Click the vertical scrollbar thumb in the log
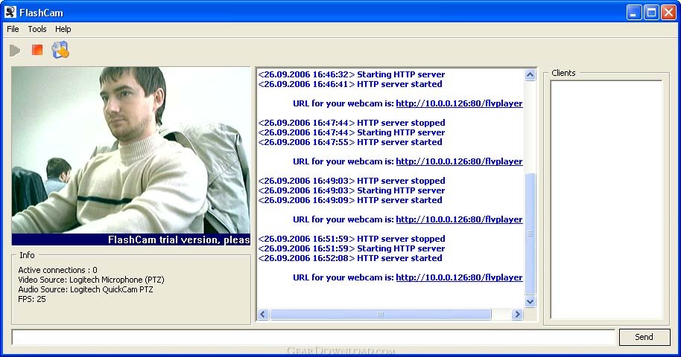681x357 pixels. [530, 234]
